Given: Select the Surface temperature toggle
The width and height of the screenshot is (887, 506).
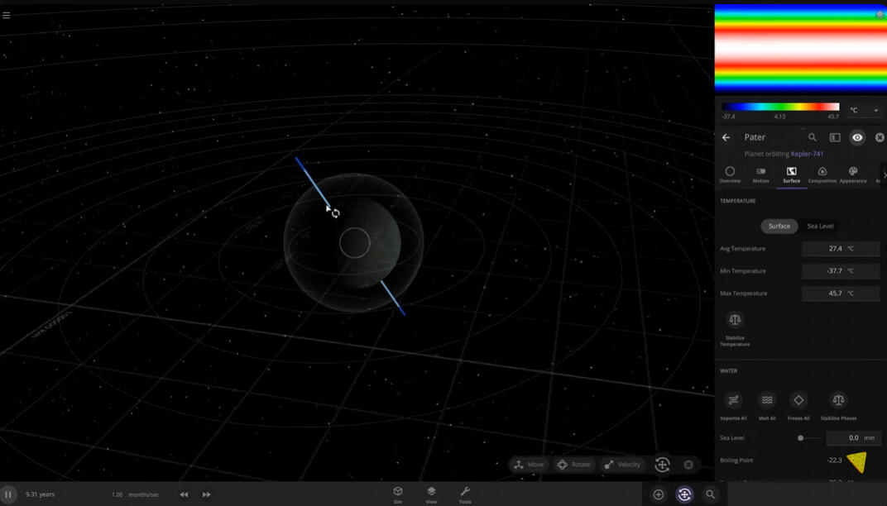Looking at the screenshot, I should (x=779, y=226).
